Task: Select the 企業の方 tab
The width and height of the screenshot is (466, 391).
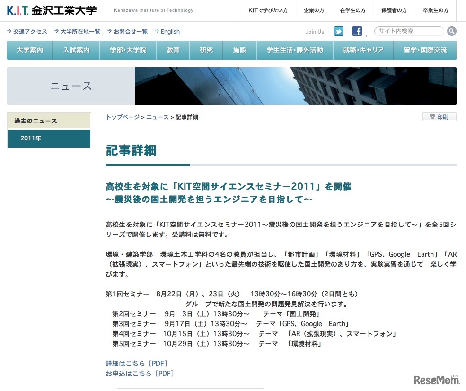Action: point(314,10)
